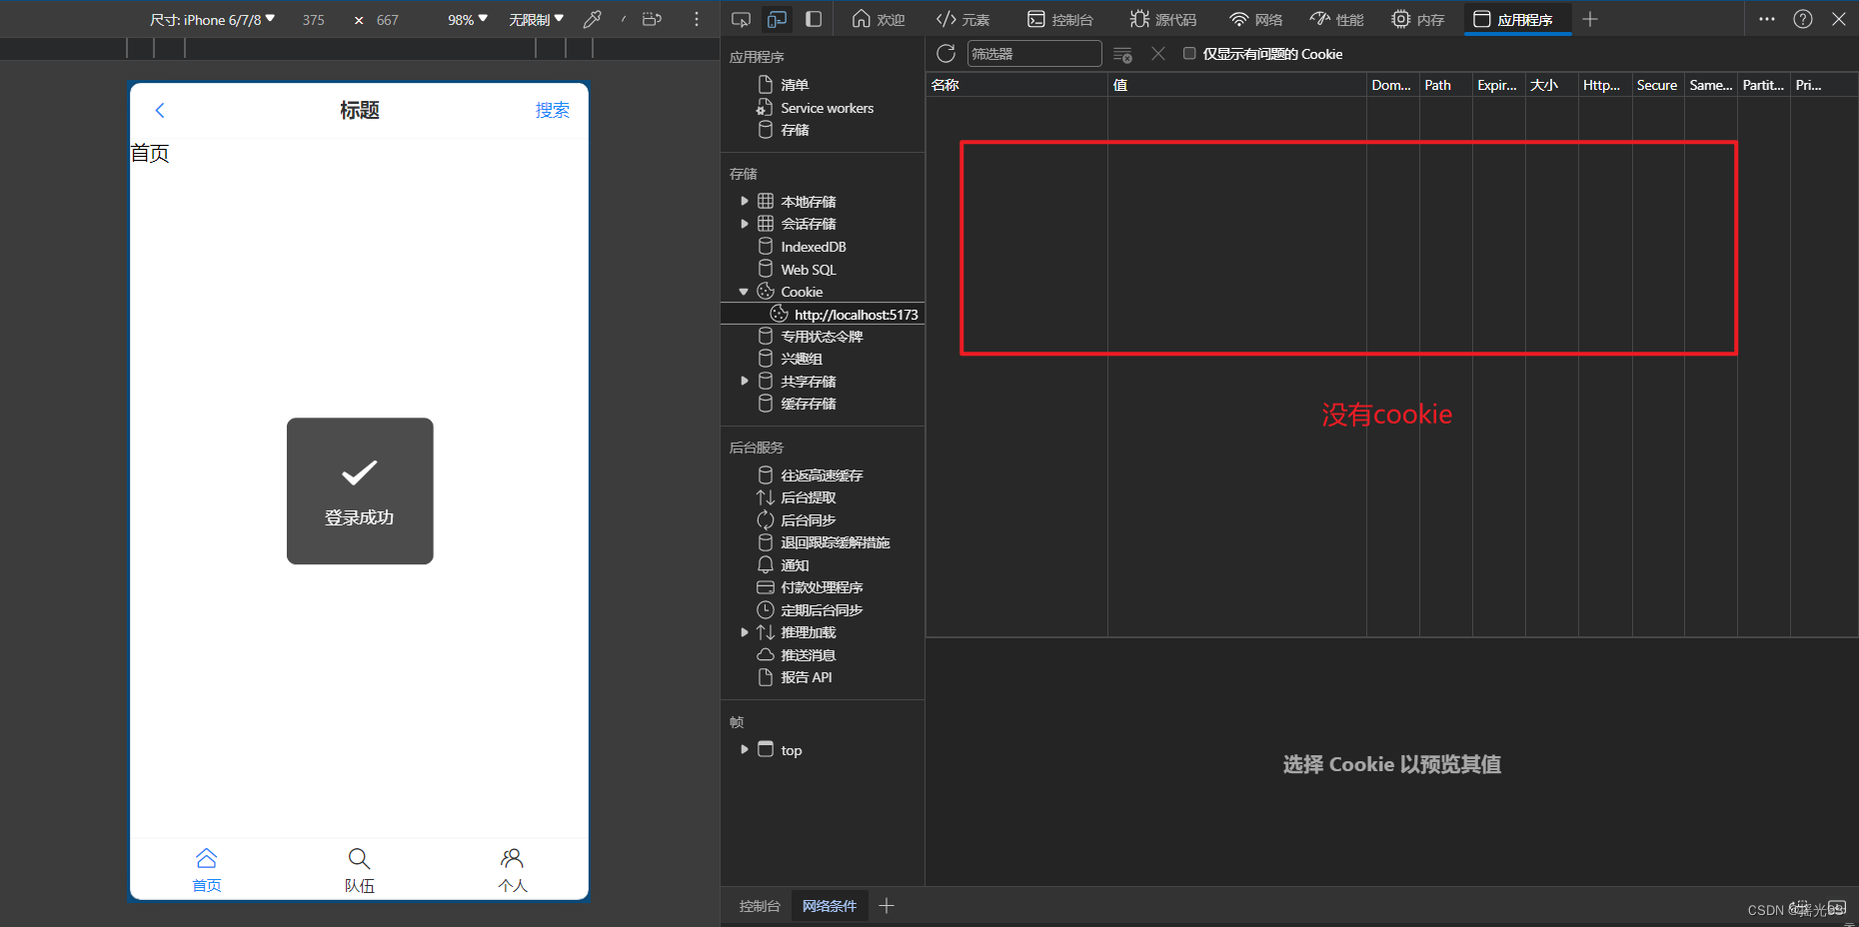Open the DevTools help icon
1859x927 pixels.
pos(1803,19)
